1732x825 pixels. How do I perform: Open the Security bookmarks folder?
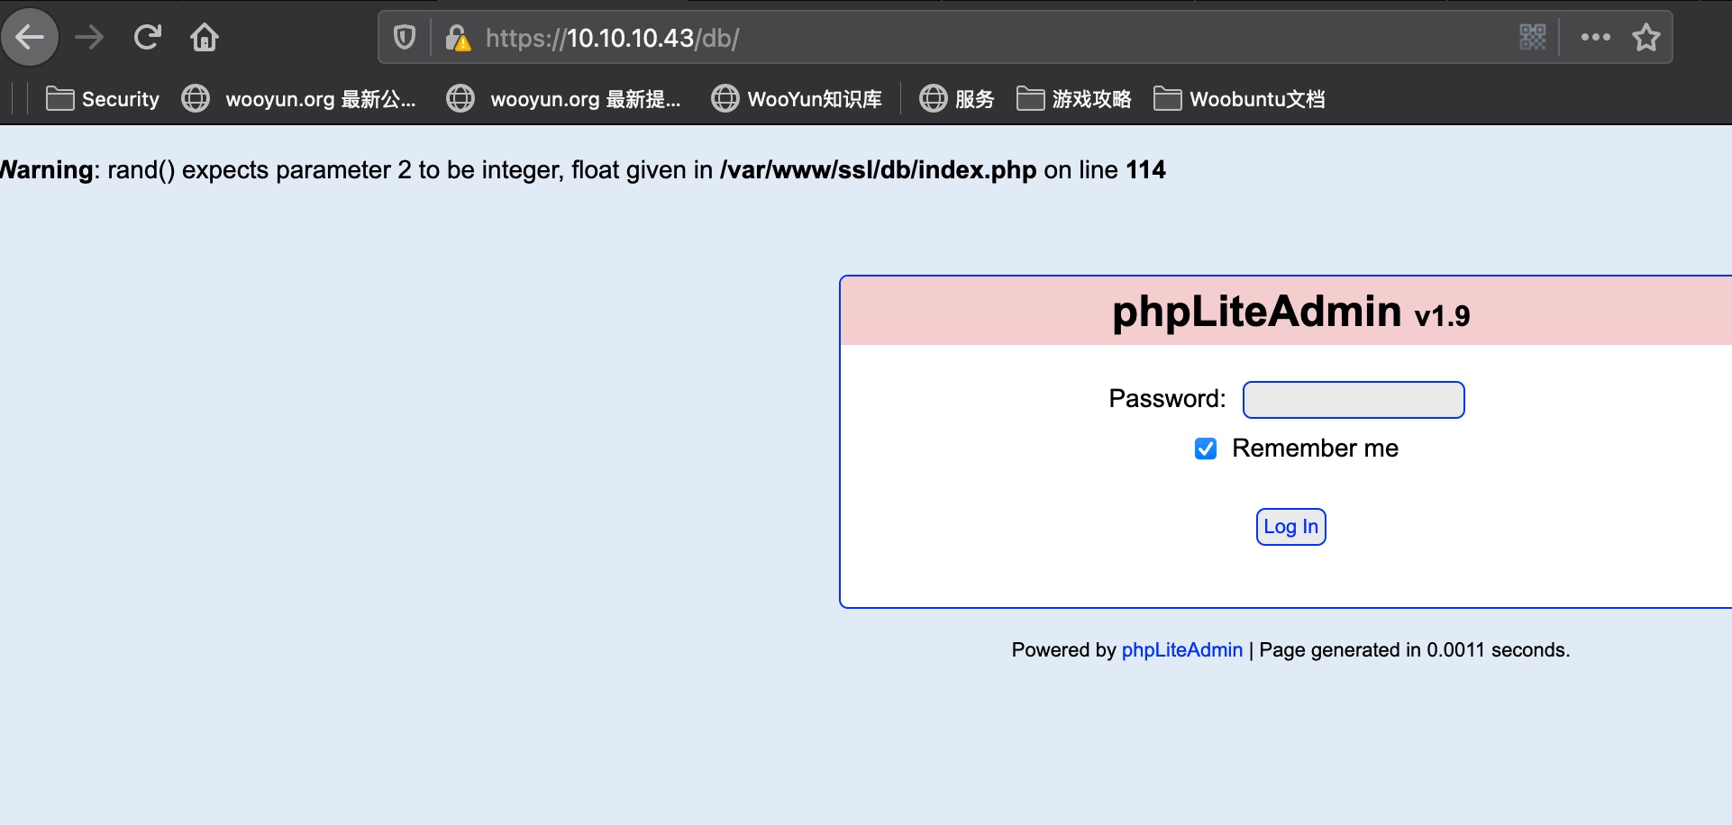point(103,99)
